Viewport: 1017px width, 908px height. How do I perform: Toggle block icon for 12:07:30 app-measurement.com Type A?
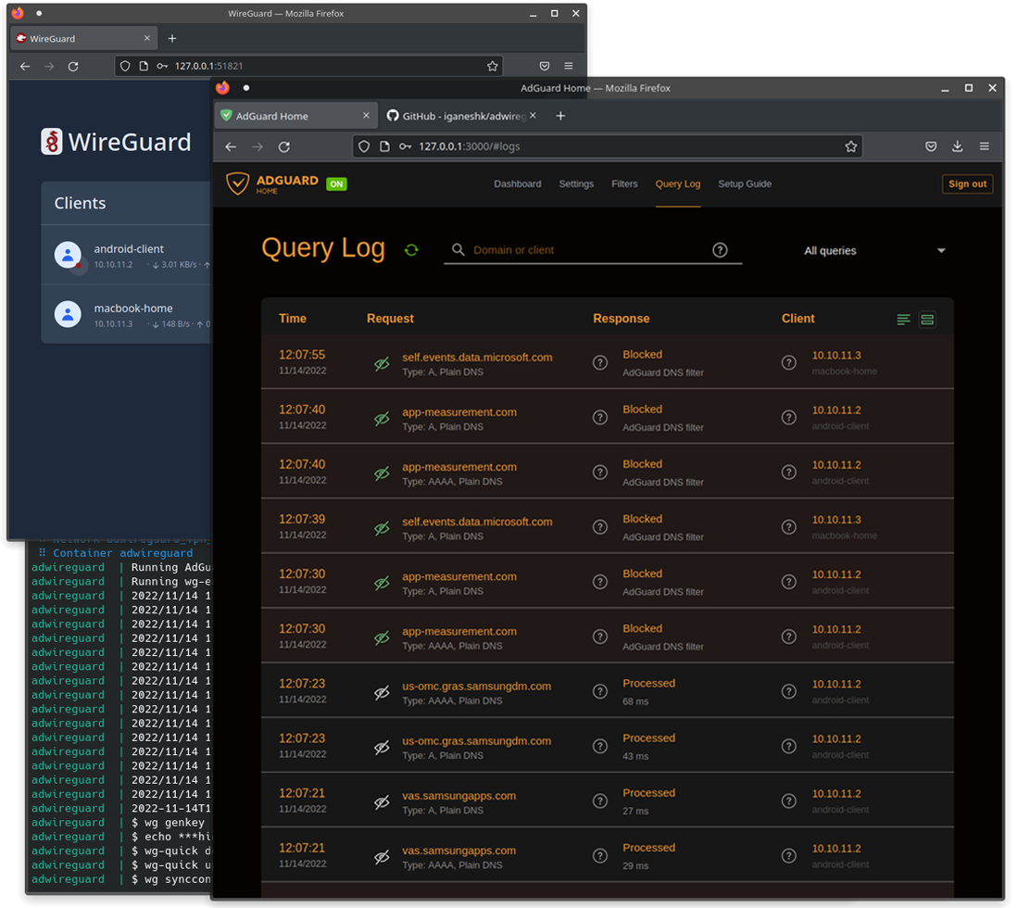pos(382,583)
